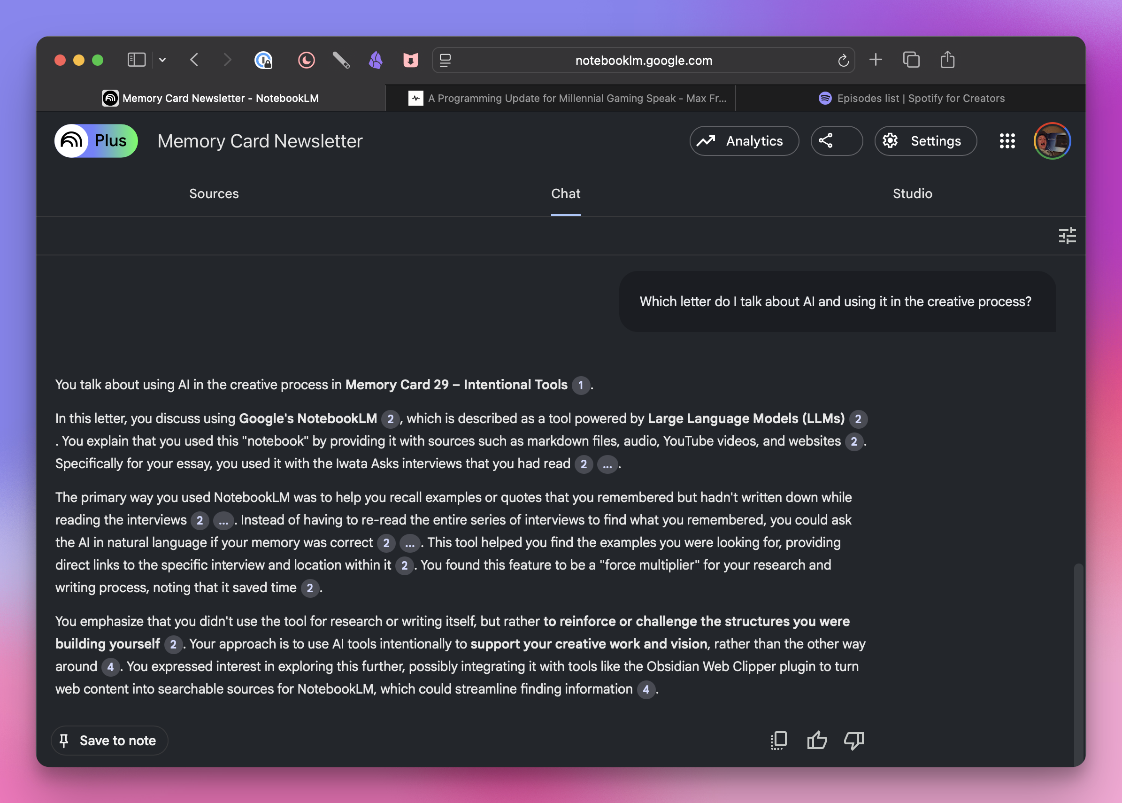Click Save to note button
The height and width of the screenshot is (803, 1122).
109,740
